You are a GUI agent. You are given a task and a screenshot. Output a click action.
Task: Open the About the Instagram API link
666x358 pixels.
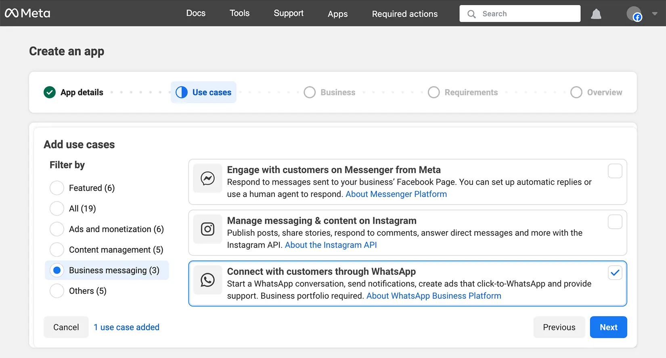pyautogui.click(x=331, y=245)
